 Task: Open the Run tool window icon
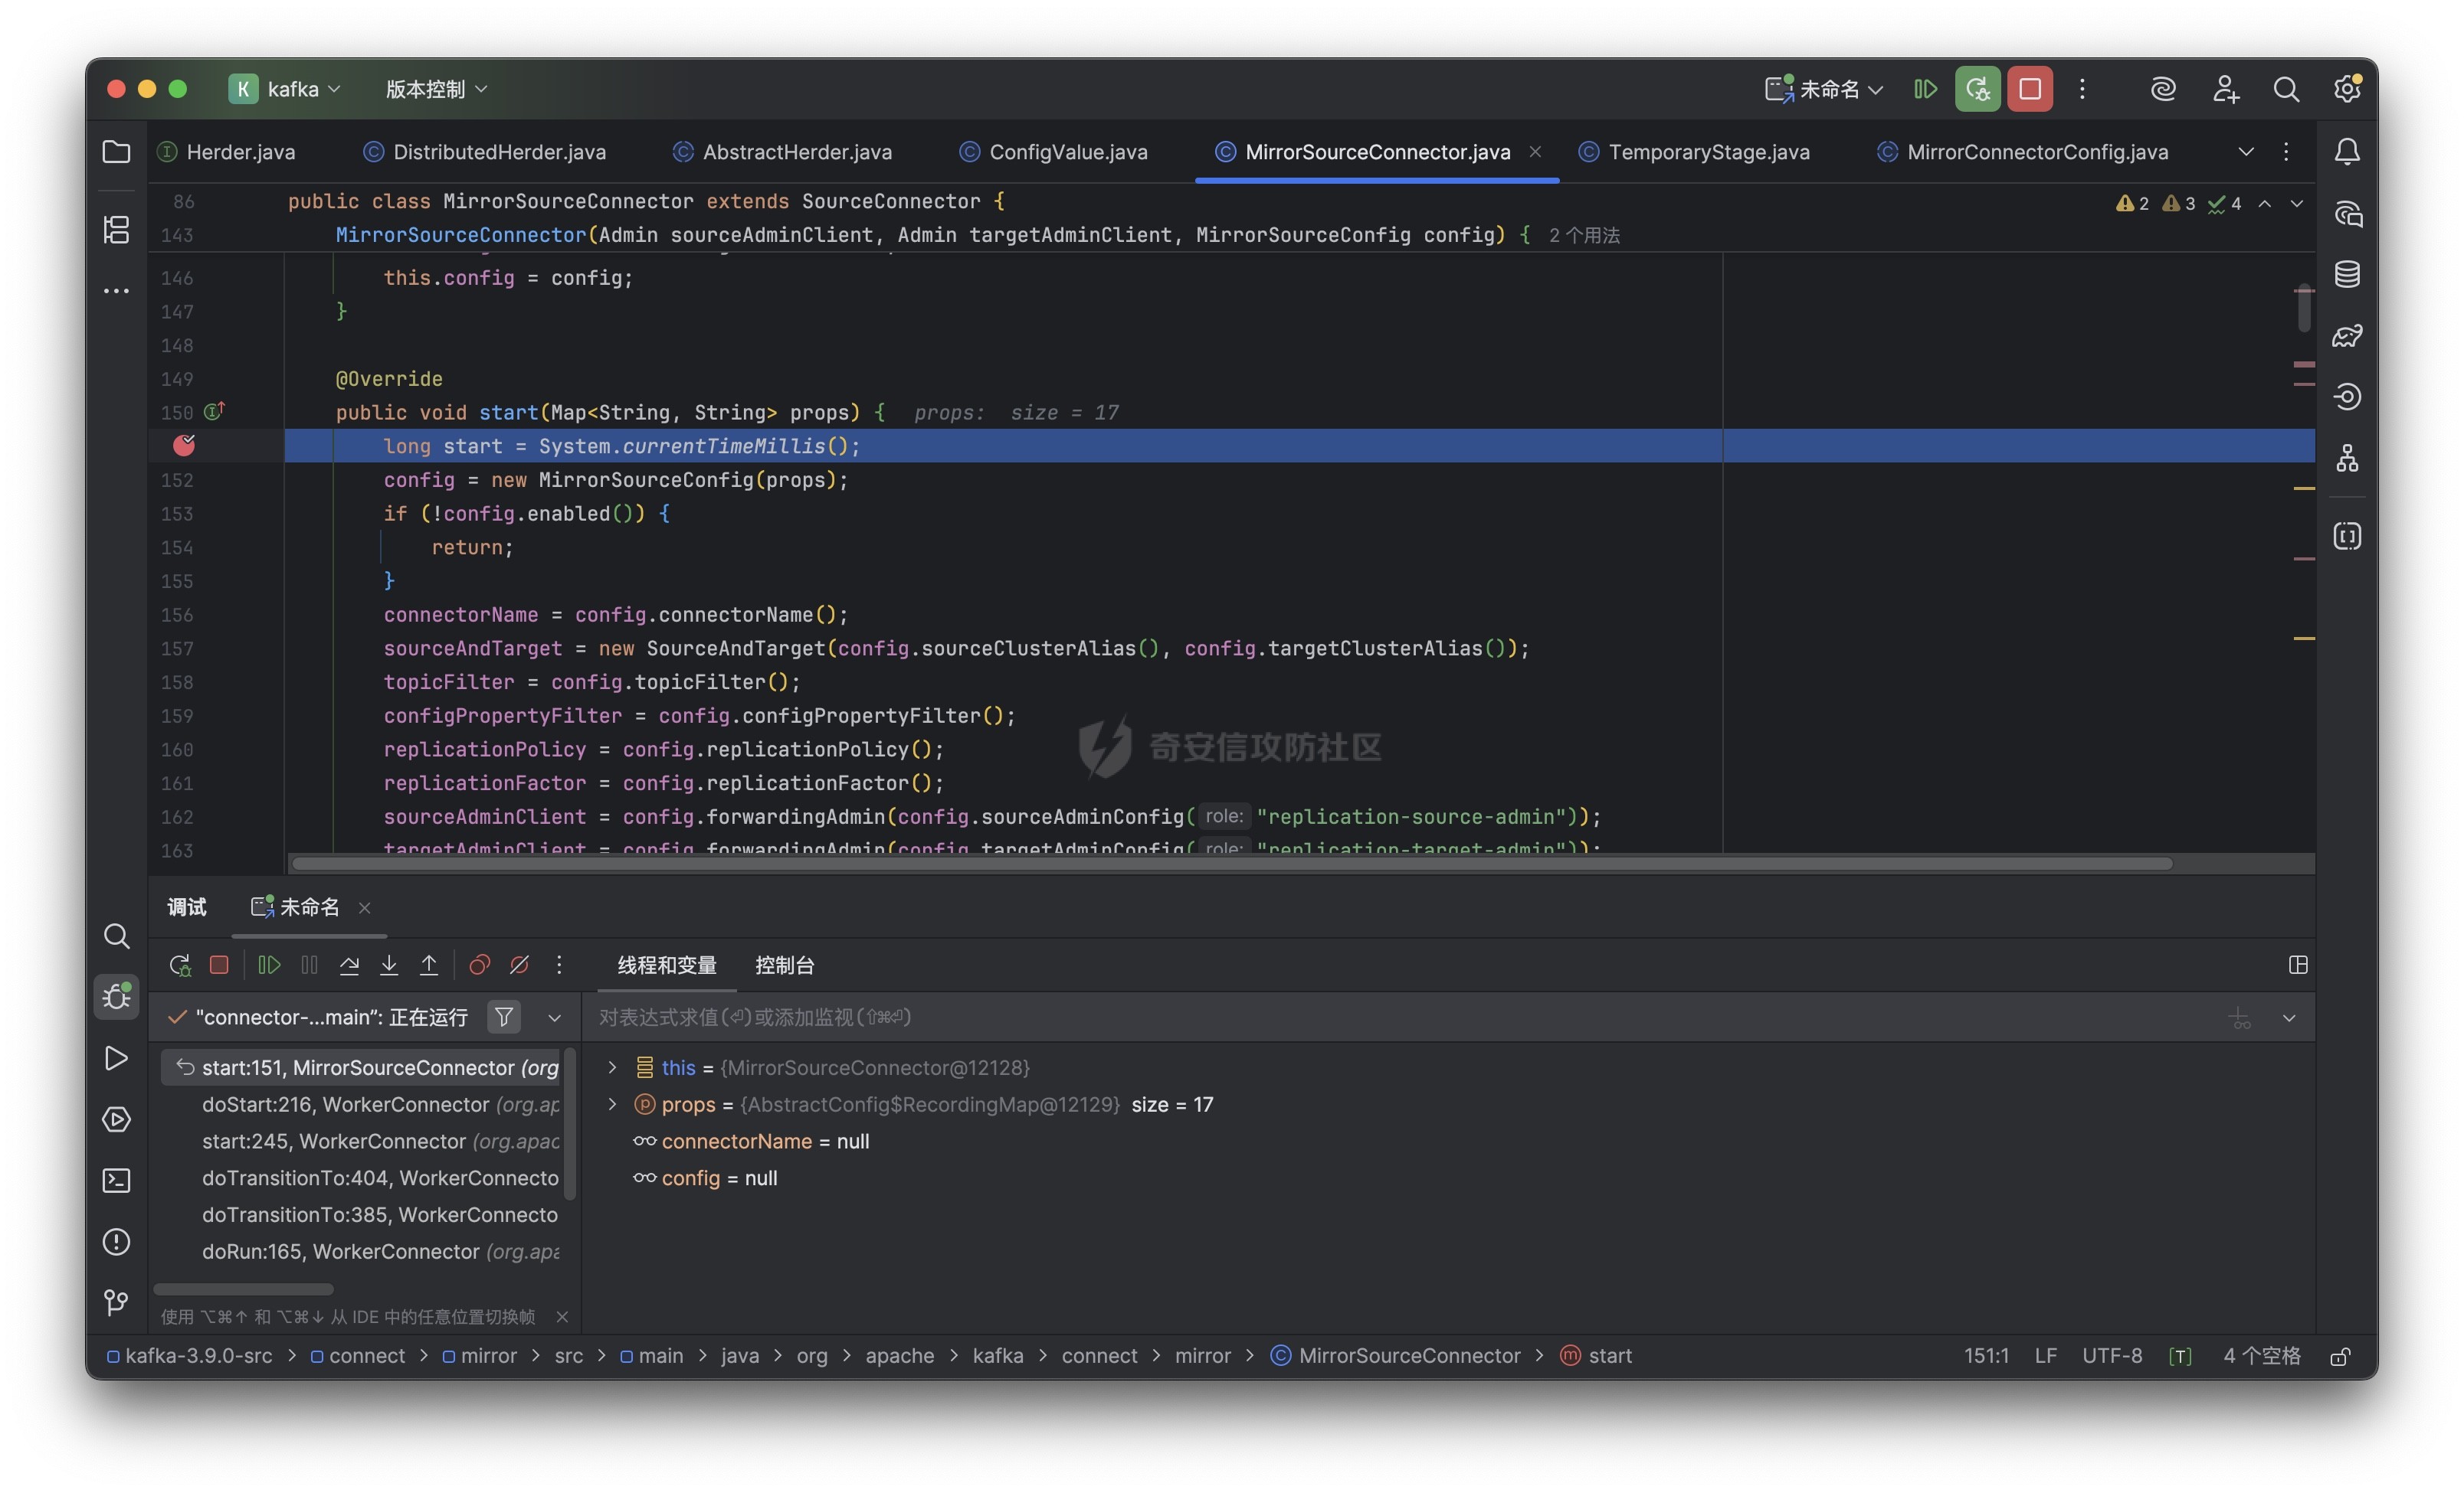(x=116, y=1058)
